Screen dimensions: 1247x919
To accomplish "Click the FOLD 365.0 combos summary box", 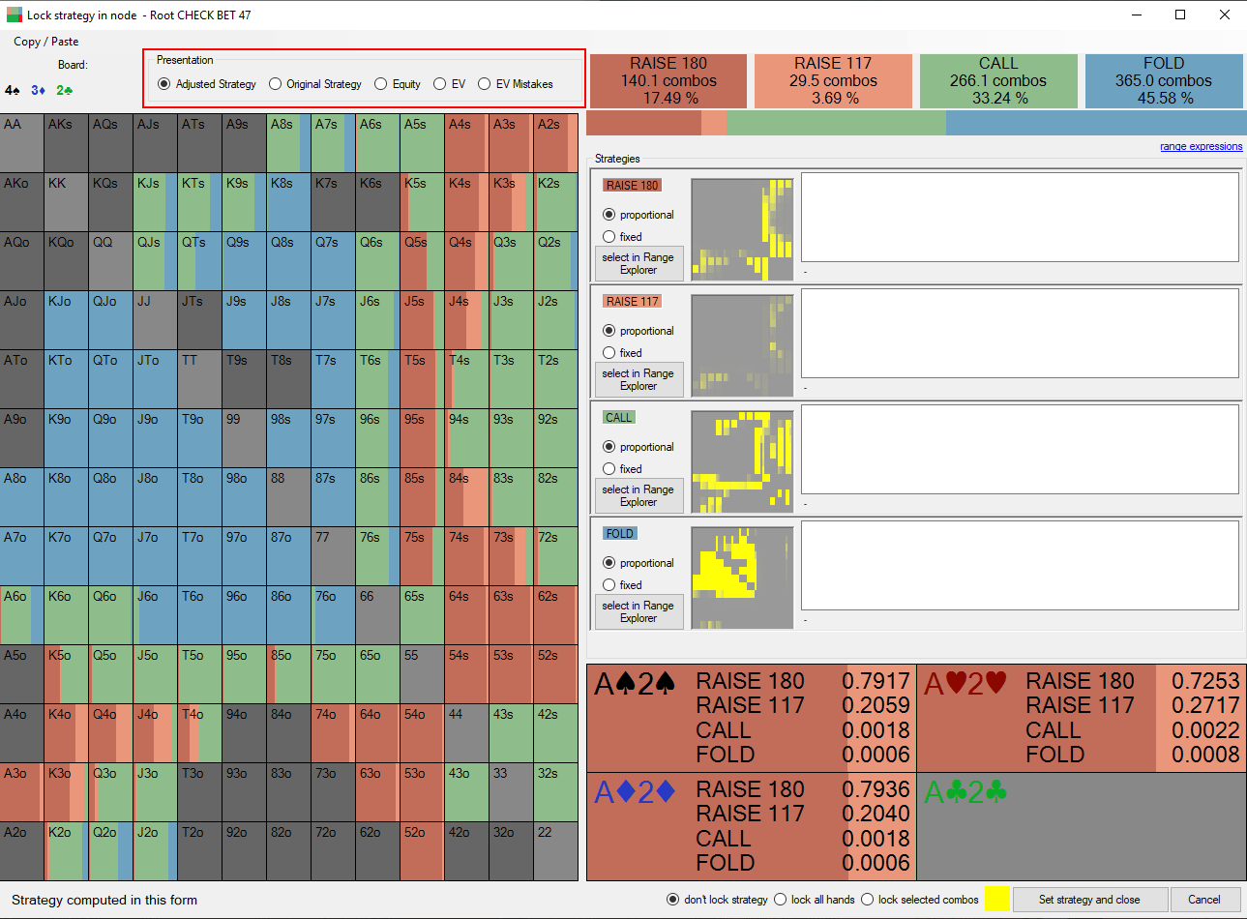I will 1164,80.
